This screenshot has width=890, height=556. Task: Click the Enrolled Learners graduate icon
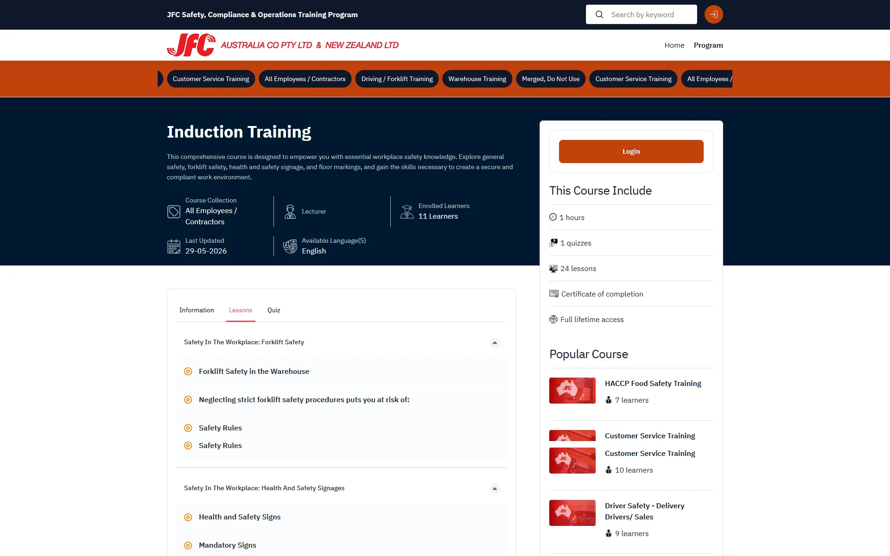click(x=407, y=212)
